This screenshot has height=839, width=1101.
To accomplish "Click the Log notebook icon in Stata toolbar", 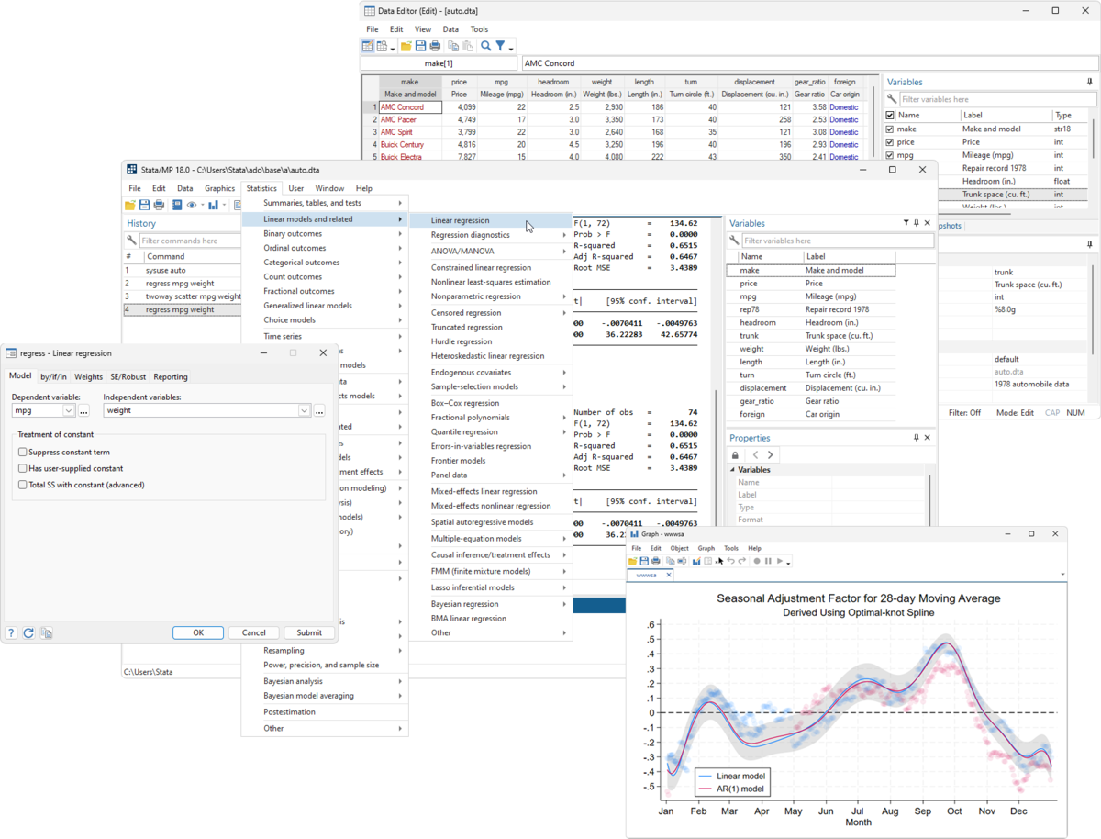I will pos(177,205).
